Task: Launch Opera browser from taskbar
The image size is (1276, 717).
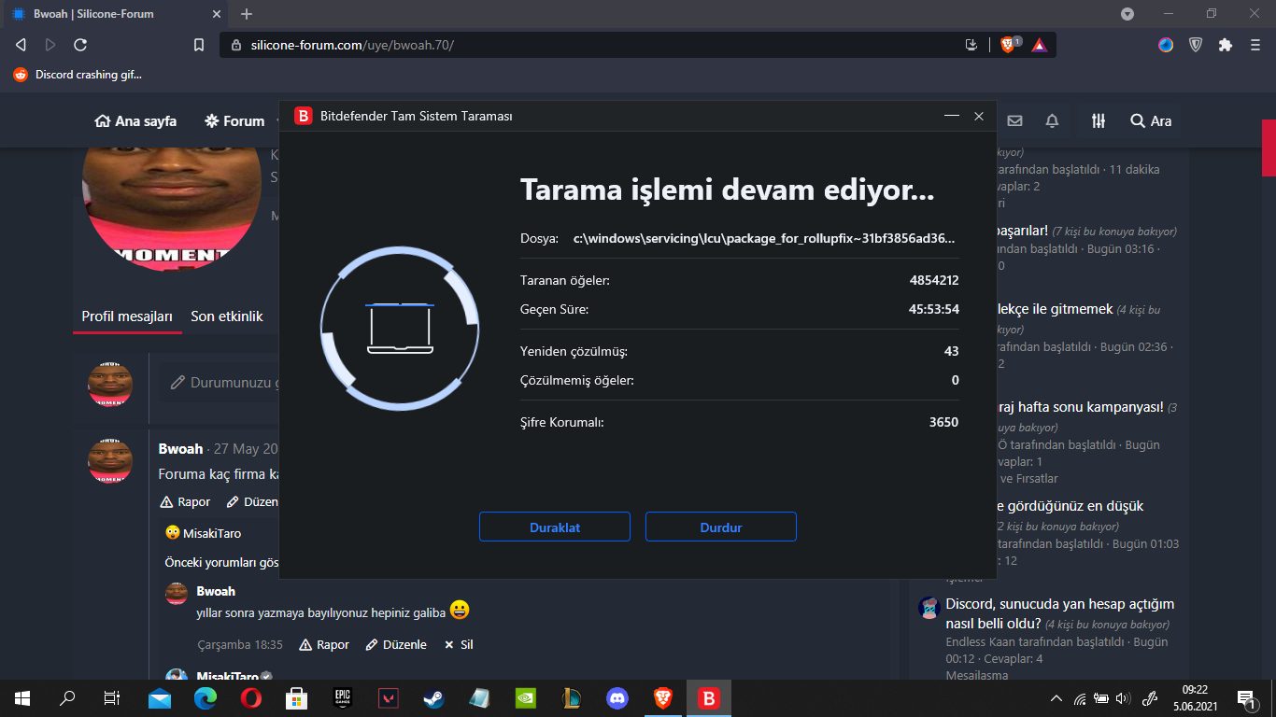Action: pos(250,697)
